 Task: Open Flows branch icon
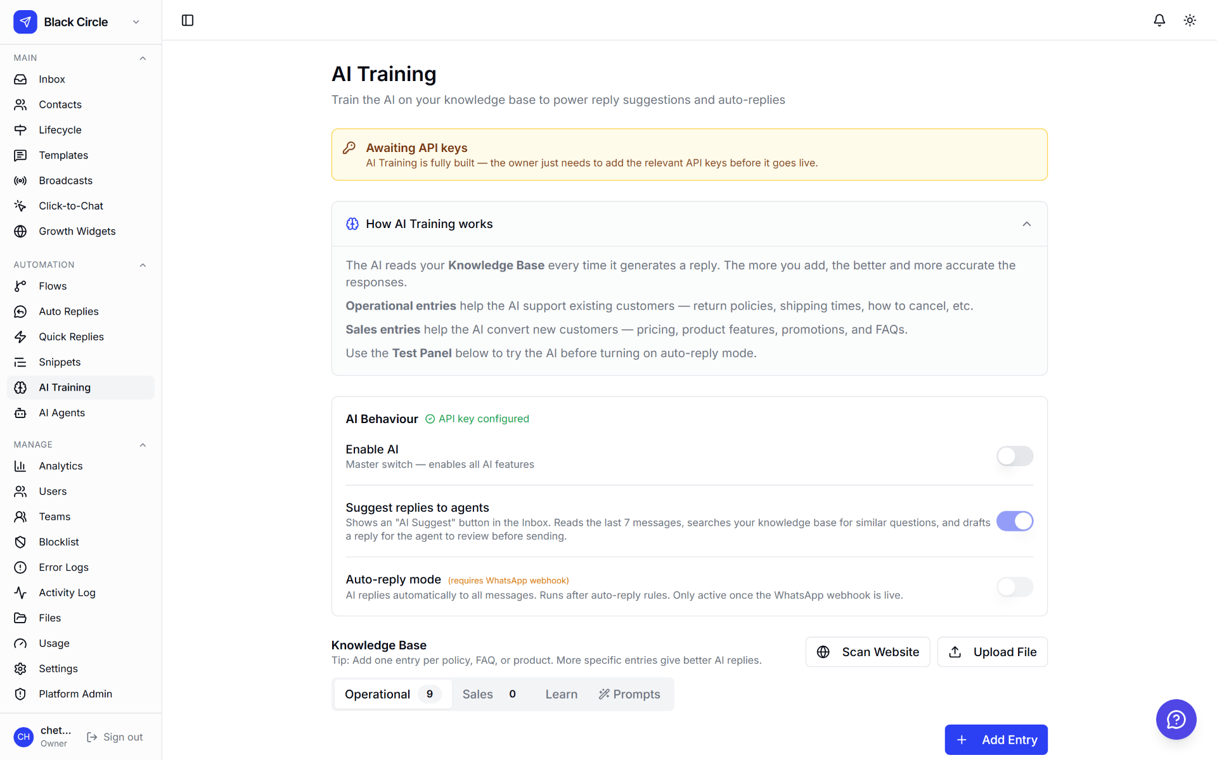(x=20, y=286)
